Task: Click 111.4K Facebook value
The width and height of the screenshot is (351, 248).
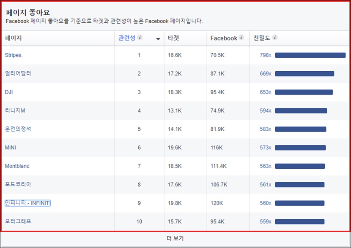Action: click(x=219, y=166)
